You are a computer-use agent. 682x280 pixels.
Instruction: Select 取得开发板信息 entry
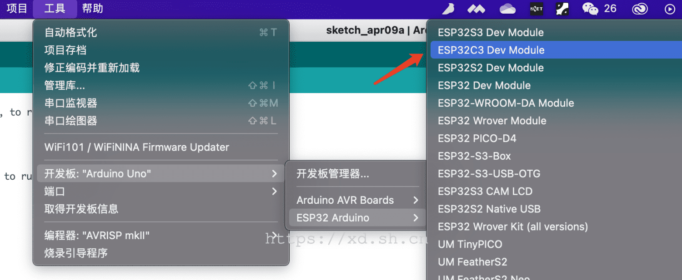pyautogui.click(x=161, y=209)
